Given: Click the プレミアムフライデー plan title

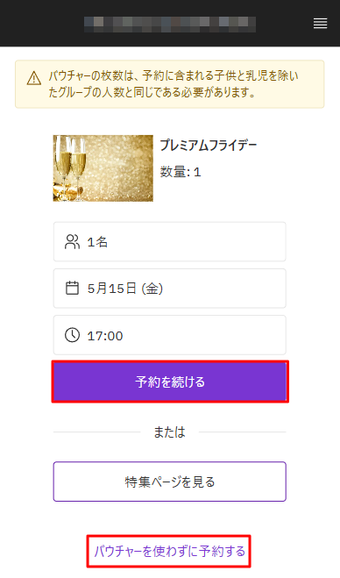Looking at the screenshot, I should pyautogui.click(x=209, y=146).
